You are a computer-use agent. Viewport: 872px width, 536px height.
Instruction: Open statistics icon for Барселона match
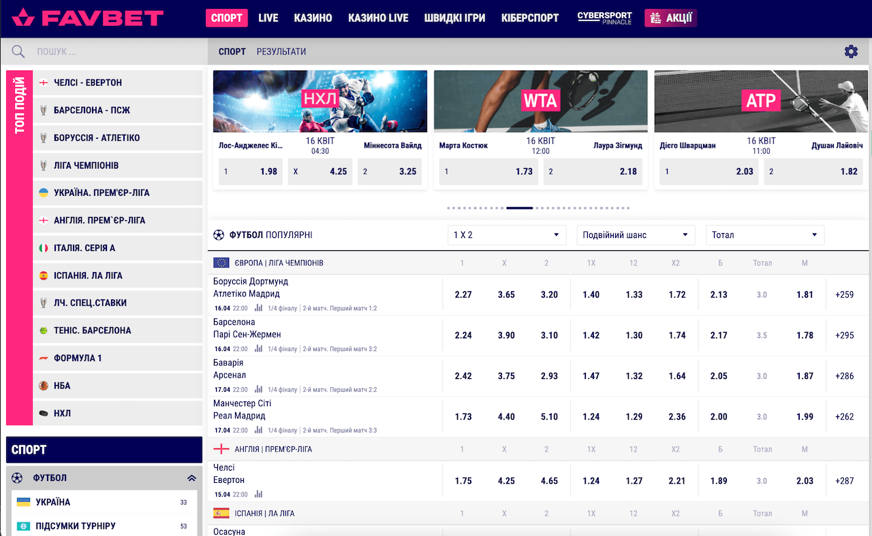point(258,349)
